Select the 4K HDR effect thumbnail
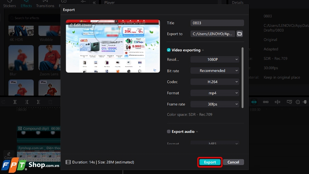309x174 pixels. (x=21, y=31)
